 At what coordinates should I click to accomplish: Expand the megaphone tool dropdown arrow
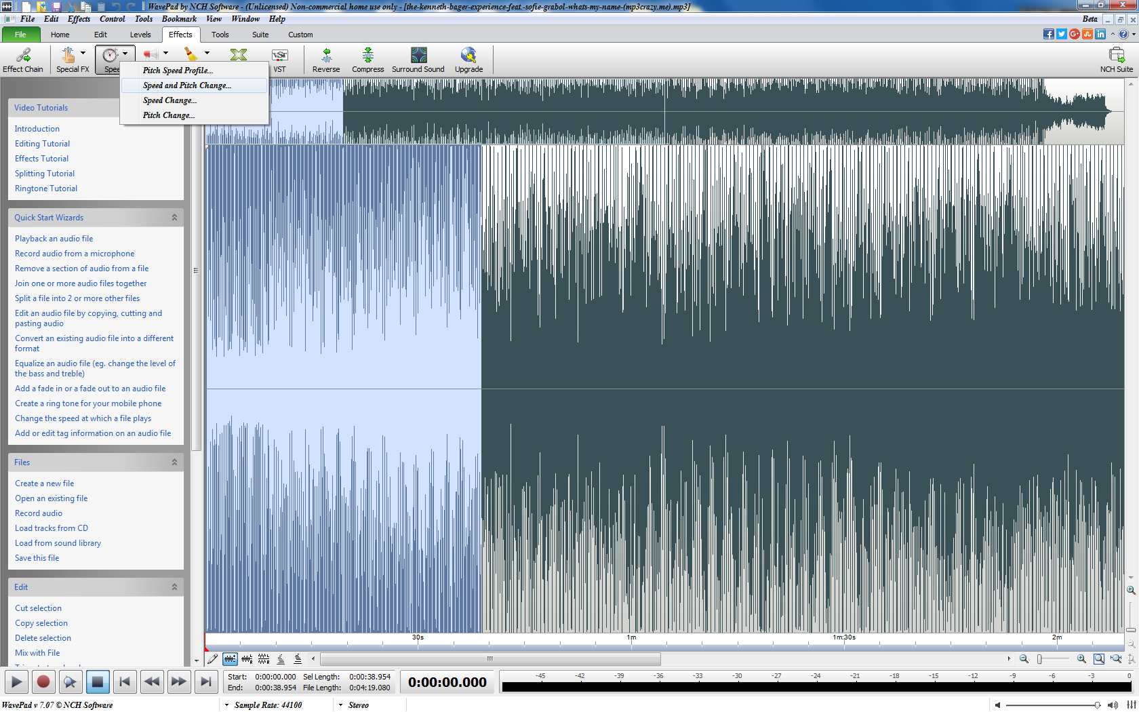165,53
